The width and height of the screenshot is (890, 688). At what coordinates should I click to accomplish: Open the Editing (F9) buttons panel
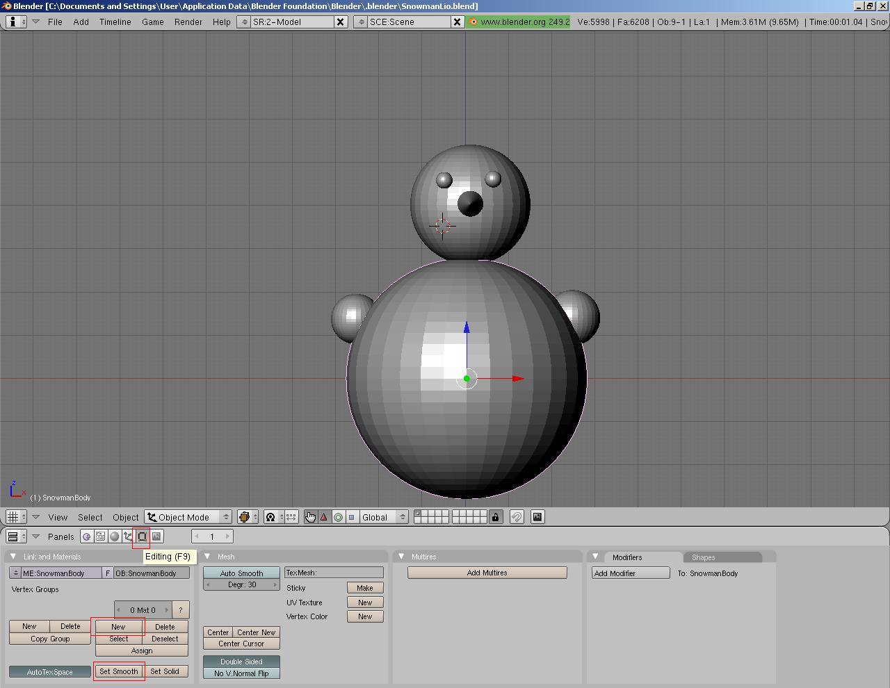tap(141, 536)
